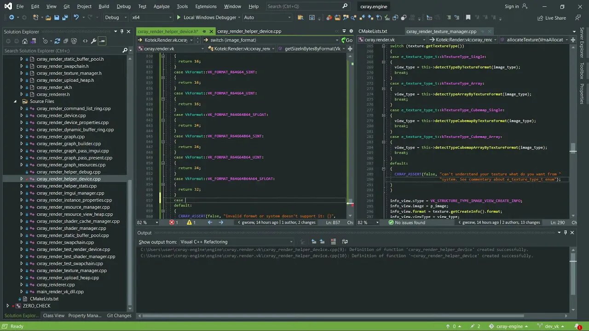
Task: Toggle auto-hide pin on Output panel
Action: point(566,233)
